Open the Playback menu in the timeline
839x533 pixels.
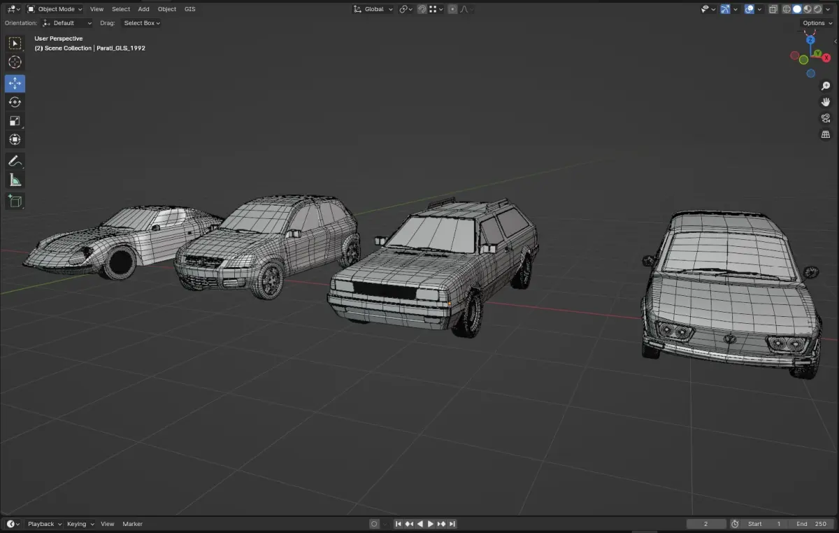pyautogui.click(x=44, y=524)
